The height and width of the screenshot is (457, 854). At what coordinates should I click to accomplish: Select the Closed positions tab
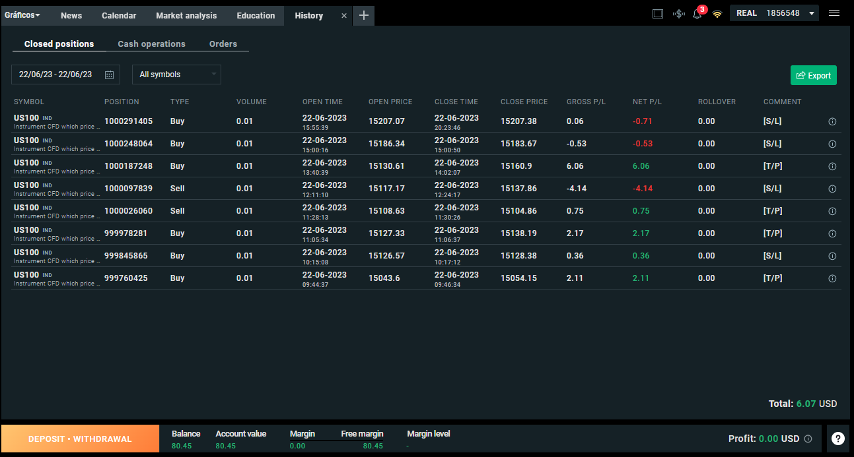click(59, 44)
